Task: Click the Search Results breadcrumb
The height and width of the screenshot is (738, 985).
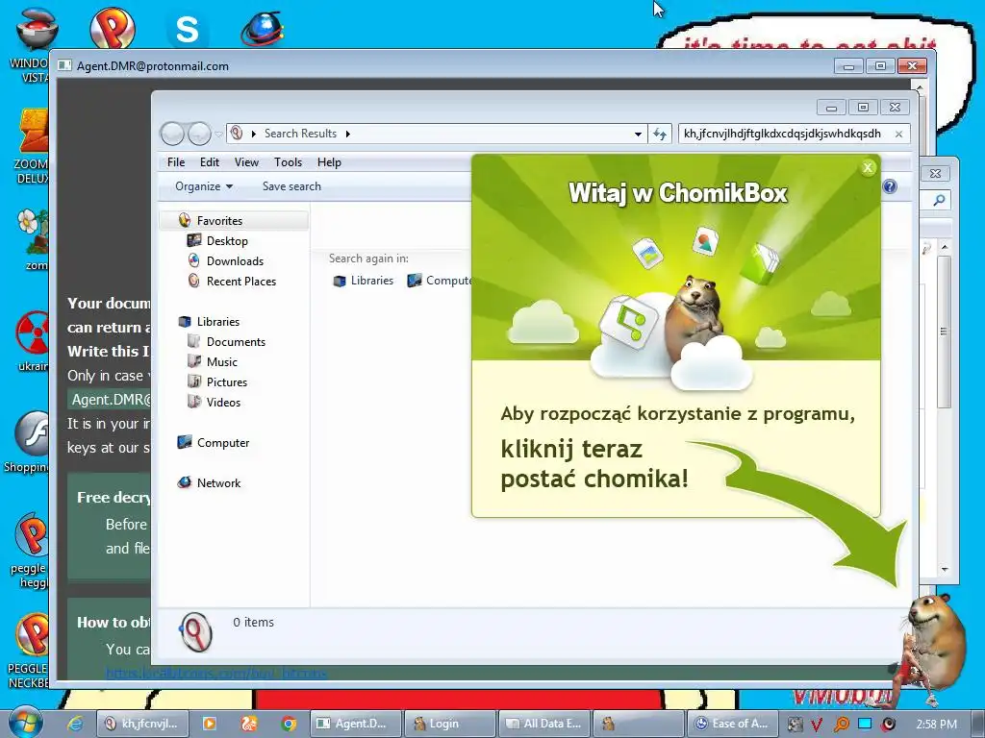Action: pos(300,134)
